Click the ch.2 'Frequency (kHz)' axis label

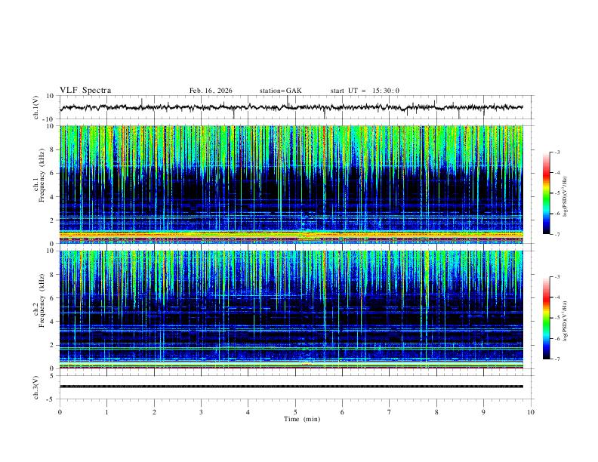pyautogui.click(x=42, y=300)
